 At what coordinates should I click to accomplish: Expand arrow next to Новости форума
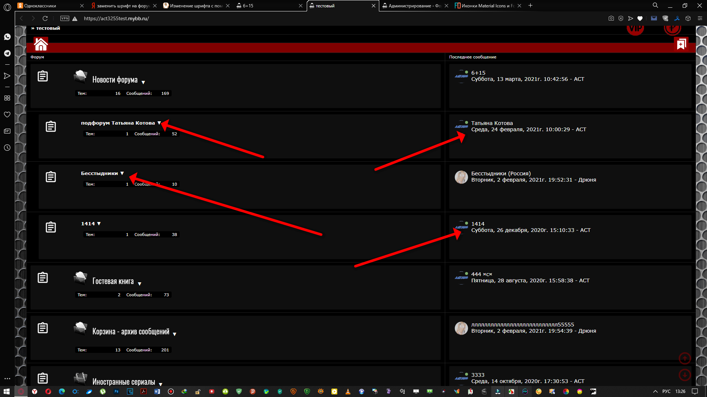coord(143,82)
